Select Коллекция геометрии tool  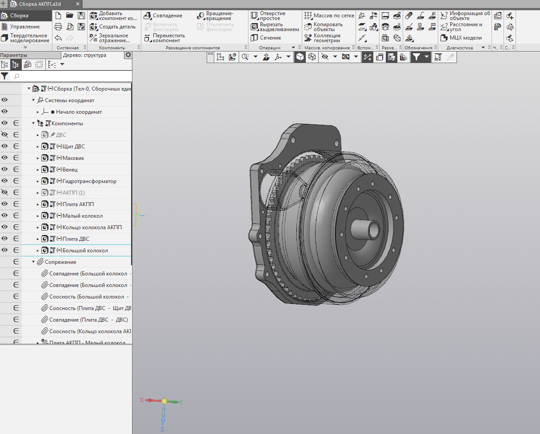[323, 38]
